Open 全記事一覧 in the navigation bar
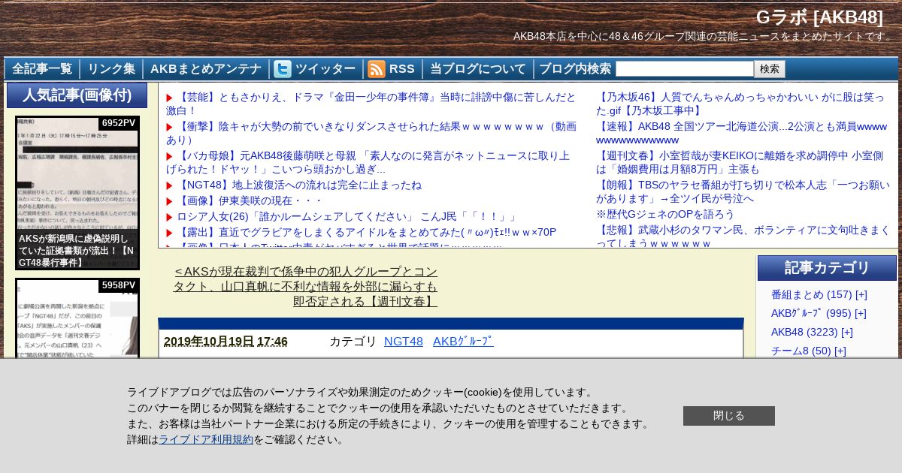Screen dimensions: 902x473 42,69
